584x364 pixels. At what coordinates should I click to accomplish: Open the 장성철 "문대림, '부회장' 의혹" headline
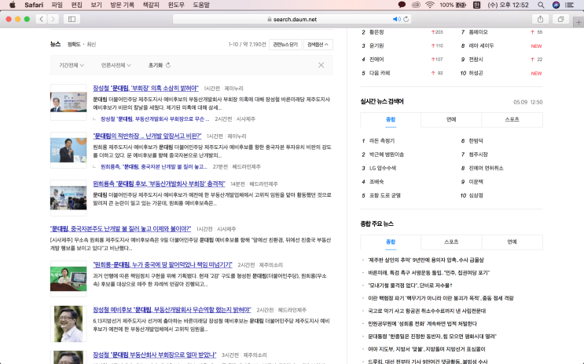[x=145, y=88]
